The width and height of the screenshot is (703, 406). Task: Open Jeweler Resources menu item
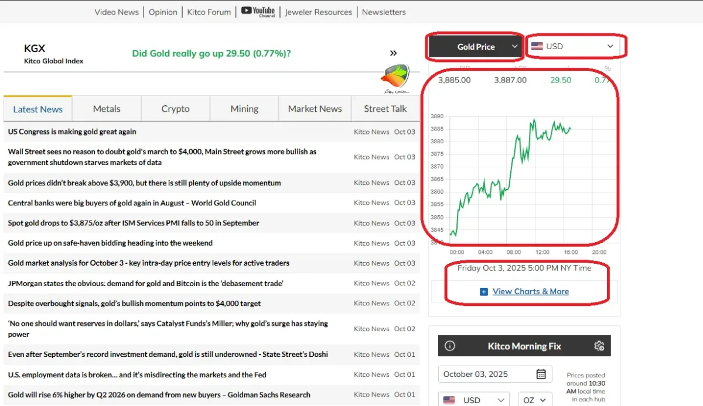pos(319,12)
